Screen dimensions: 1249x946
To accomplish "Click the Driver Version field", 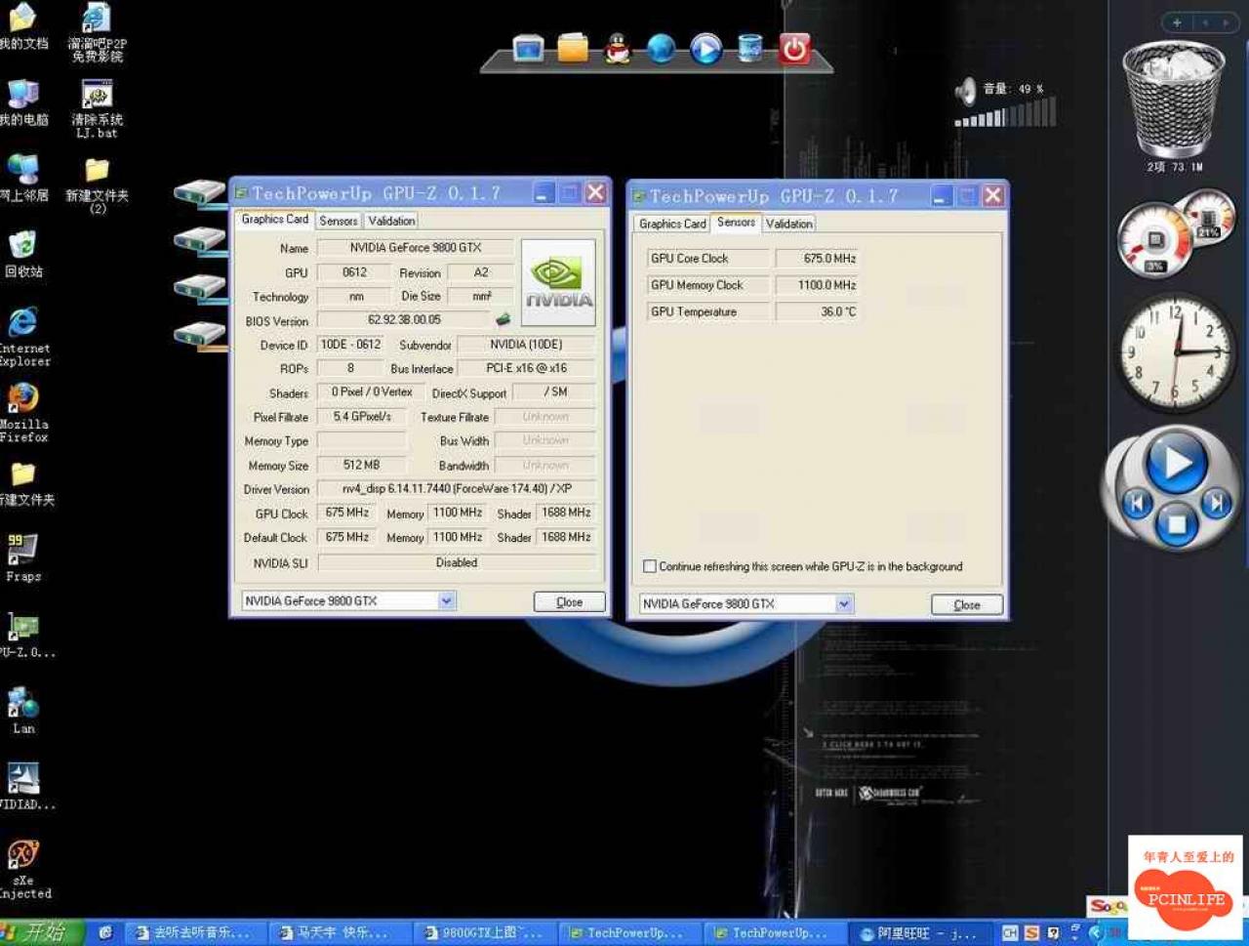I will tap(457, 489).
